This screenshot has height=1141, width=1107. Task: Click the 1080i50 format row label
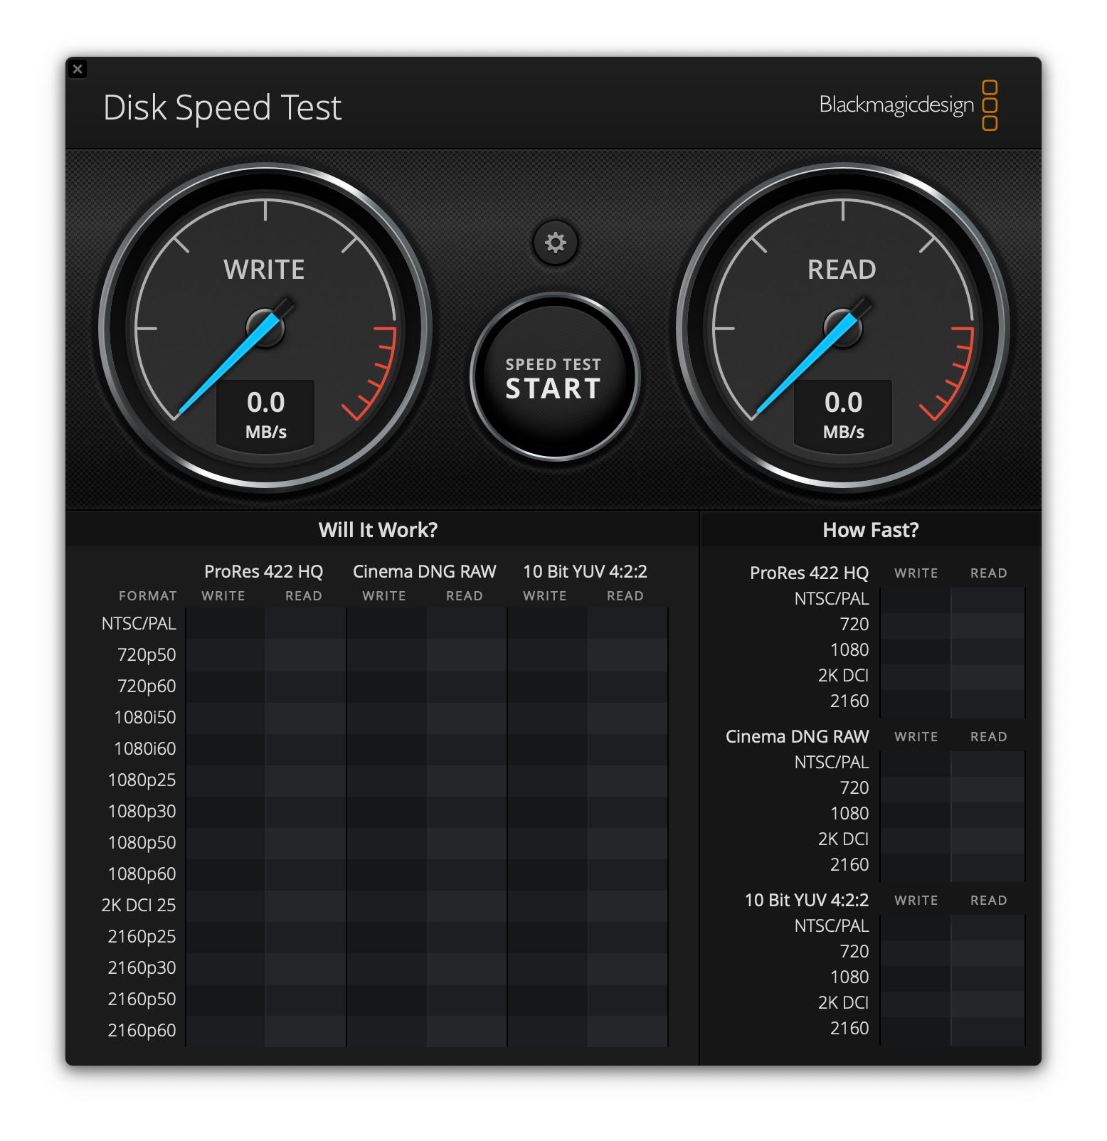coord(144,717)
